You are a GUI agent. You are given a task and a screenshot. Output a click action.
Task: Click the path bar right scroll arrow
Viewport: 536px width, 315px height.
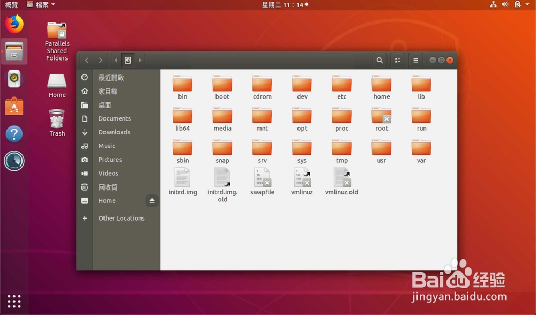140,60
